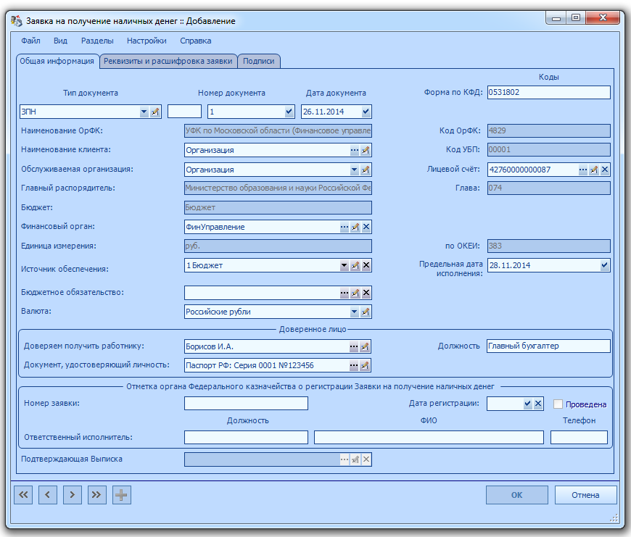Click edit icon in Доверяем получить работнику field
Image resolution: width=631 pixels, height=537 pixels.
click(365, 346)
